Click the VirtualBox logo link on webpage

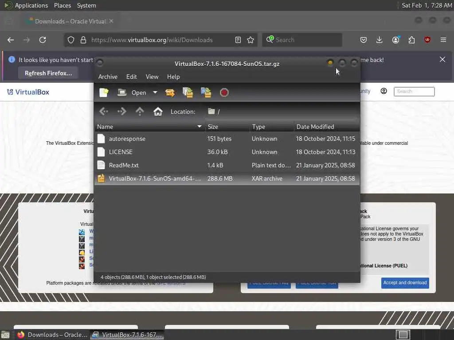pos(28,92)
